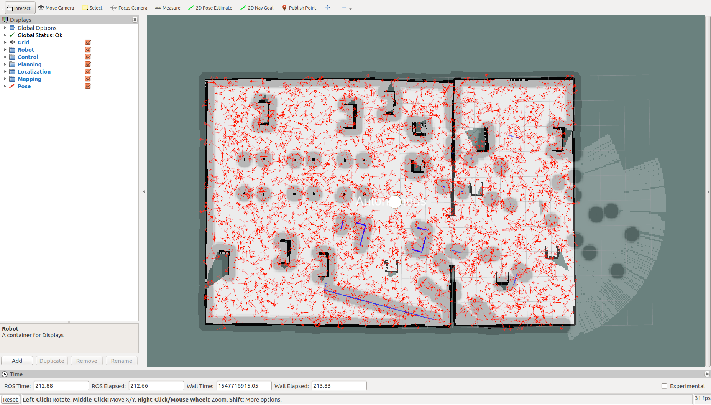Screen dimensions: 711x405
Task: Click the Time panel clock icon
Action: (5, 374)
